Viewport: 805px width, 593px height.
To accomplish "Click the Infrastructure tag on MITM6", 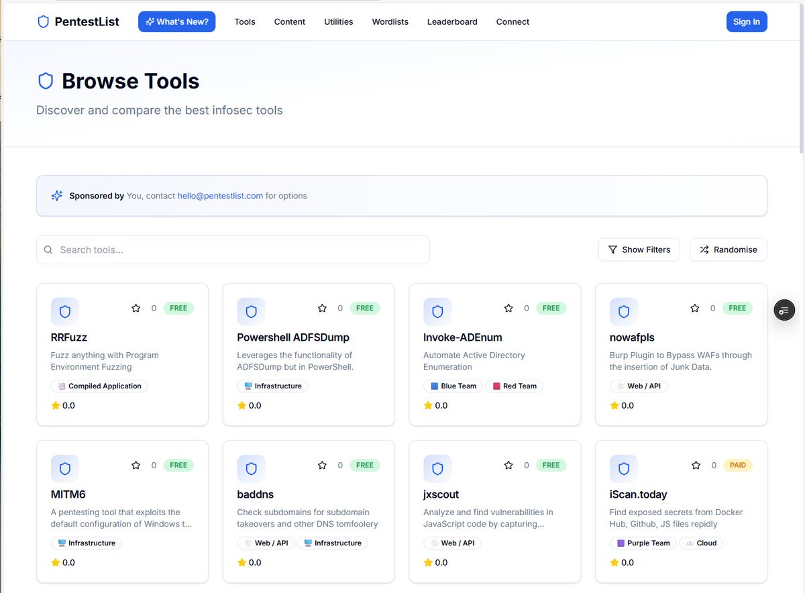I will (87, 543).
